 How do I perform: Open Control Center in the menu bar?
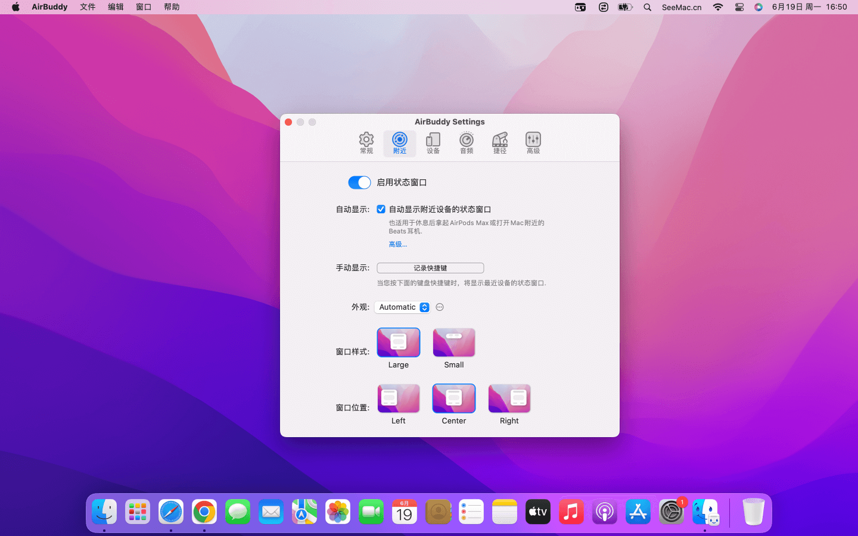coord(739,7)
